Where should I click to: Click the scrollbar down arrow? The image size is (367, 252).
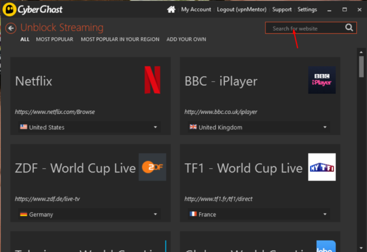click(361, 248)
